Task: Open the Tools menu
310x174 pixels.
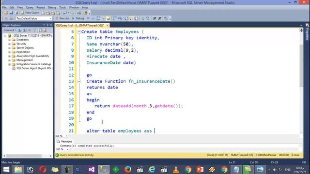Action: pos(62,8)
